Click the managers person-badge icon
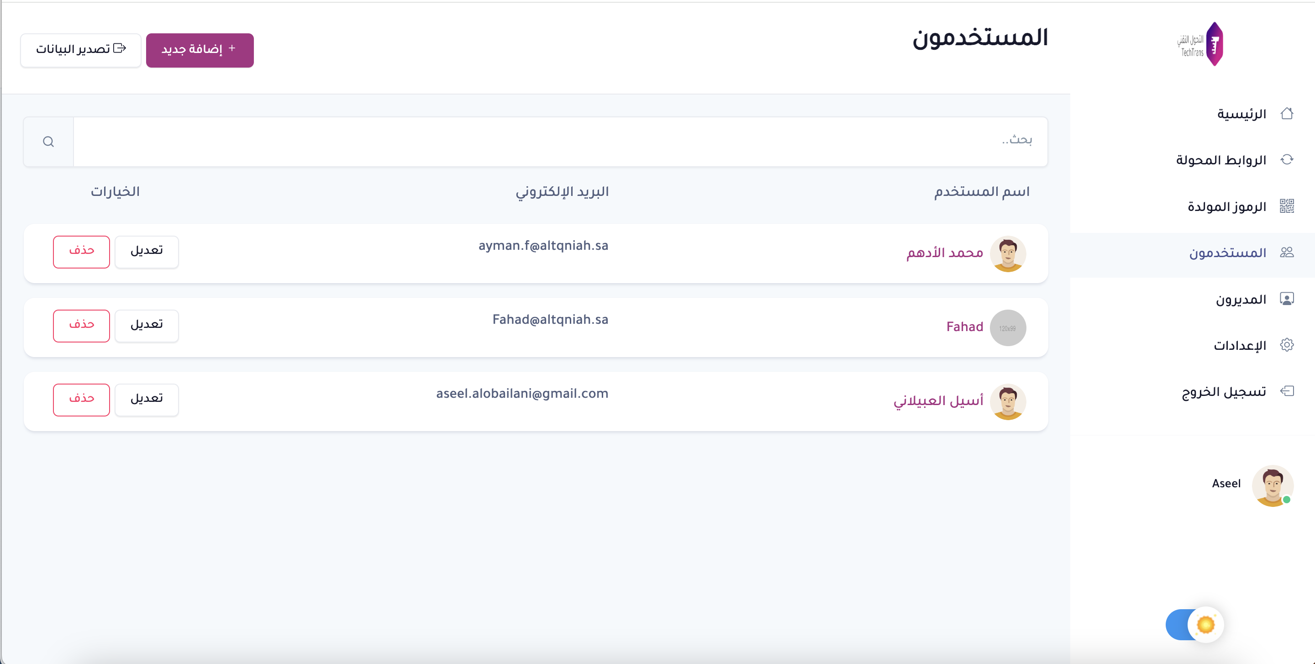Screen dimensions: 1315x664 click(1286, 299)
